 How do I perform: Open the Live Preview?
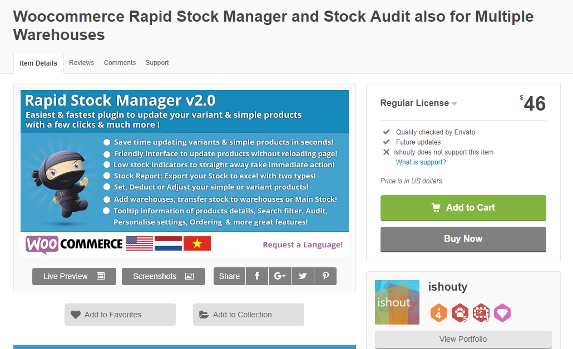coord(74,276)
